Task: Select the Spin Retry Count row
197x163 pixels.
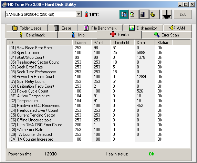Action: 99,81
